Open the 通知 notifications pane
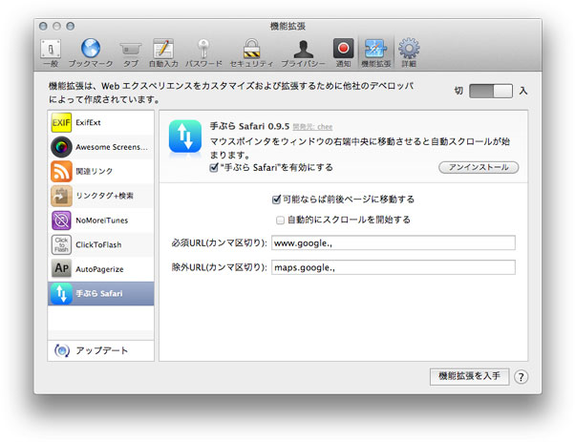 (343, 53)
